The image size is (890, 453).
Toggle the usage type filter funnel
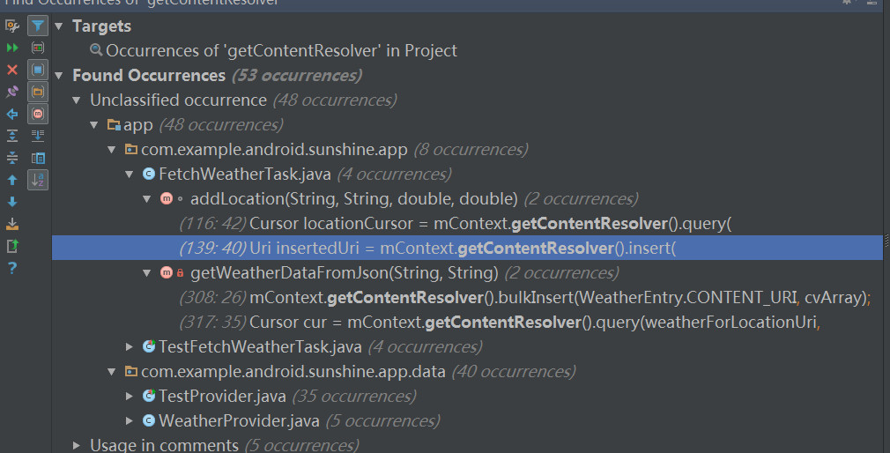coord(38,26)
